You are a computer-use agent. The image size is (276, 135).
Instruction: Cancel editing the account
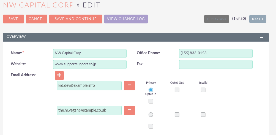click(37, 19)
